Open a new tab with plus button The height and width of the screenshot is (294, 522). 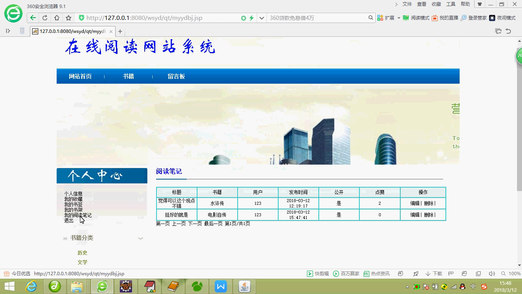click(x=120, y=31)
